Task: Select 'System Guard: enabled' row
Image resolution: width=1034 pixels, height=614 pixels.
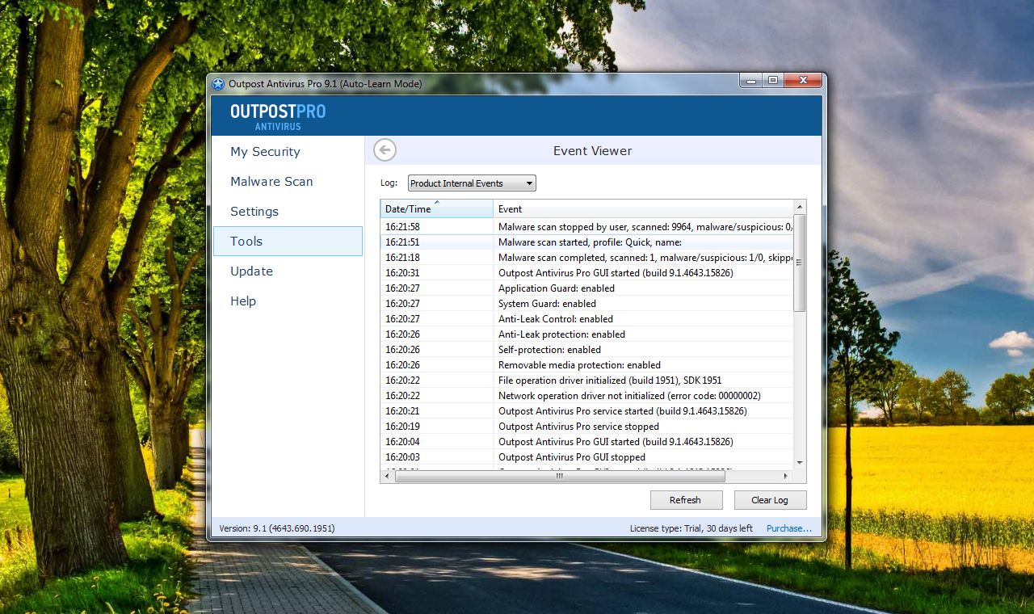Action: tap(587, 304)
